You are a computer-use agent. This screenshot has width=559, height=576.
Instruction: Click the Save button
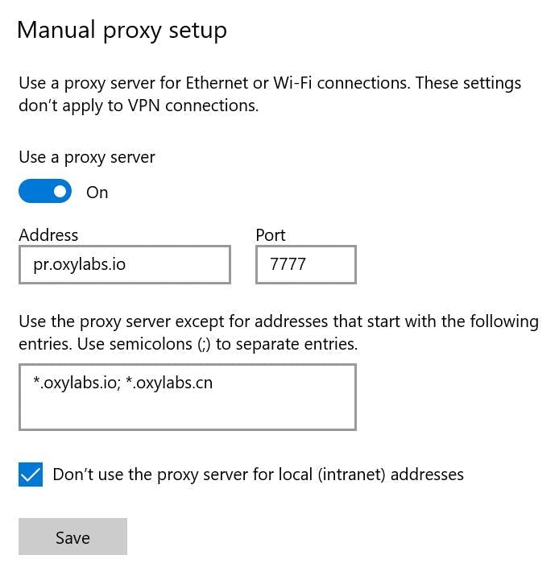(x=72, y=537)
